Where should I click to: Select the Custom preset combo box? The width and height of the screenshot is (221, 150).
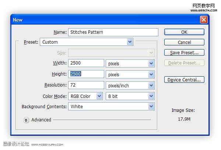(x=87, y=42)
